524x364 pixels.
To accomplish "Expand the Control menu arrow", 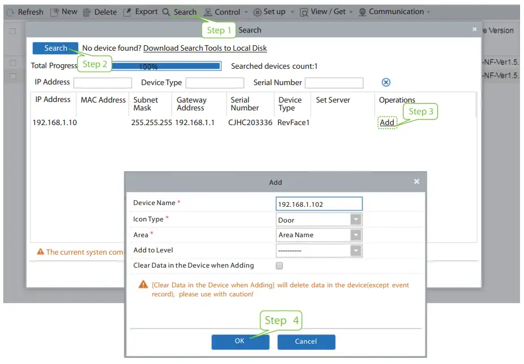I will coord(246,12).
